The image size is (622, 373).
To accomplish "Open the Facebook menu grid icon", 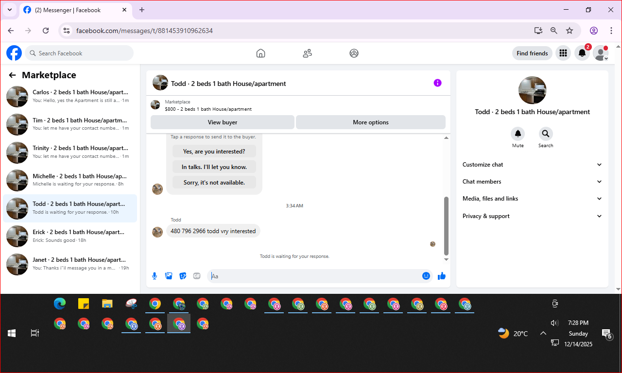I will coord(563,53).
